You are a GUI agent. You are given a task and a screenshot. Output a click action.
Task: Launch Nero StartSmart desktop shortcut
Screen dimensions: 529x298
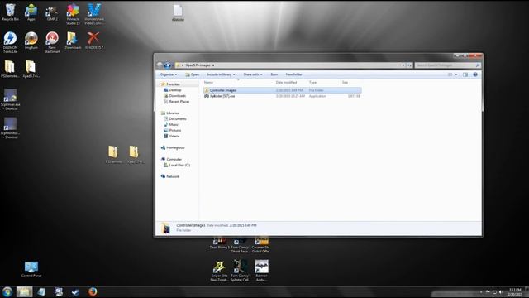(52, 42)
